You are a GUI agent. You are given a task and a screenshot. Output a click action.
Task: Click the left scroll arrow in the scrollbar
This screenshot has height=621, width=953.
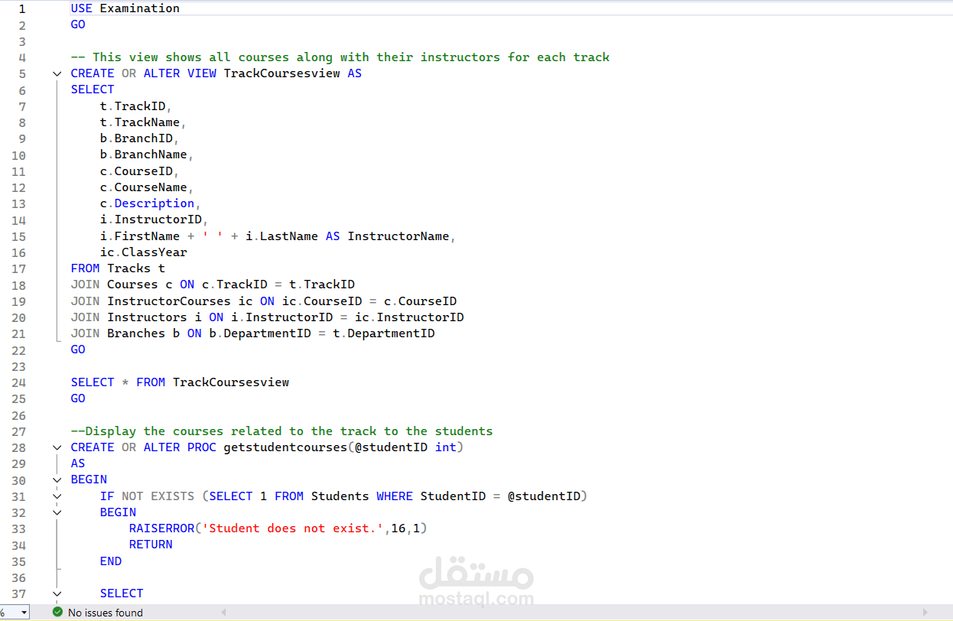coord(223,612)
